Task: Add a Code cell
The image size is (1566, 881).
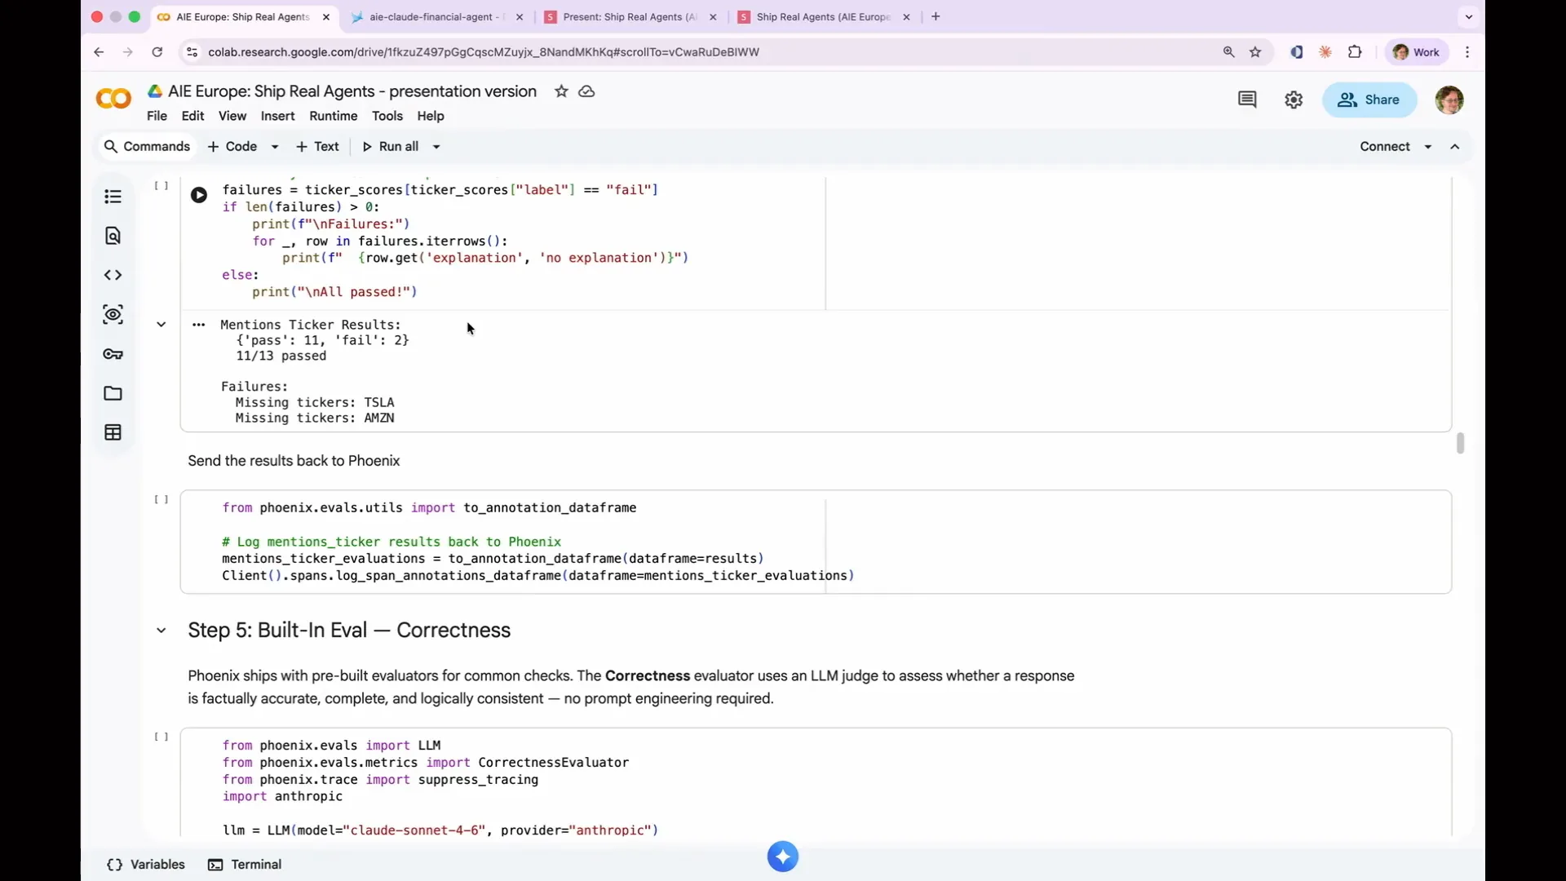Action: [x=232, y=147]
